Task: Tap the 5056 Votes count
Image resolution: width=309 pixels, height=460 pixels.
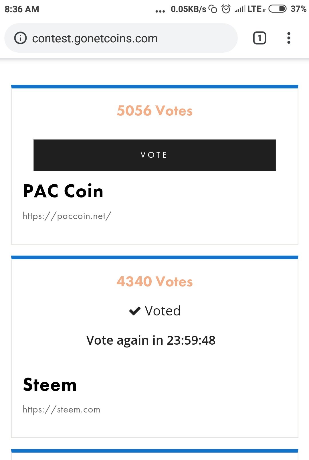Action: (x=154, y=111)
